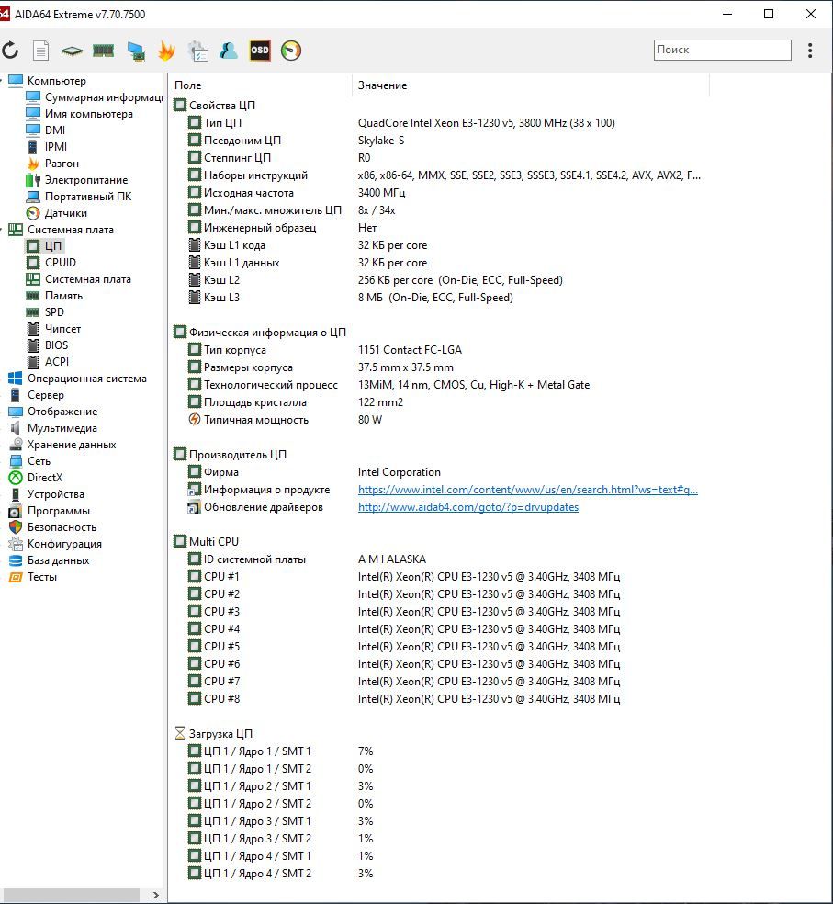
Task: Click the Refresh arrow icon in the toolbar
Action: click(10, 51)
